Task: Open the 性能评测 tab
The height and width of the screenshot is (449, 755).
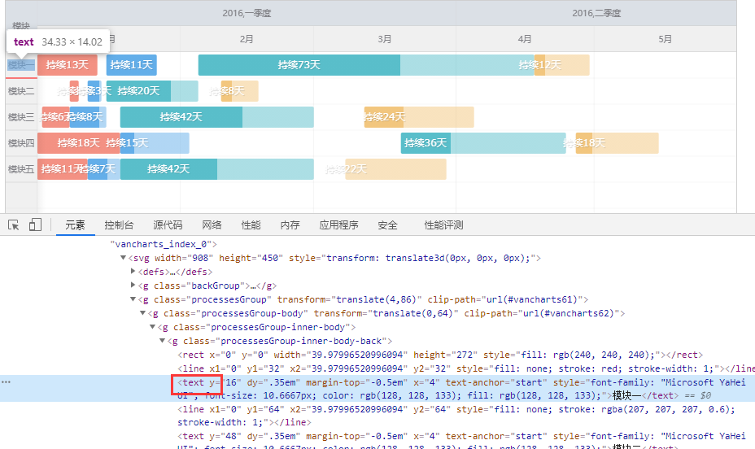Action: pyautogui.click(x=443, y=225)
